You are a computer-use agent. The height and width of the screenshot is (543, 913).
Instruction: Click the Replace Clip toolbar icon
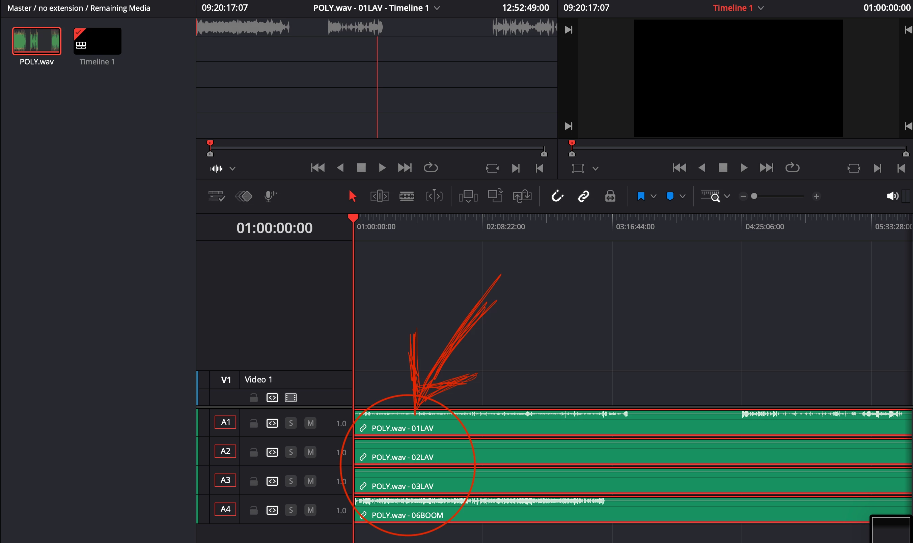(x=522, y=196)
